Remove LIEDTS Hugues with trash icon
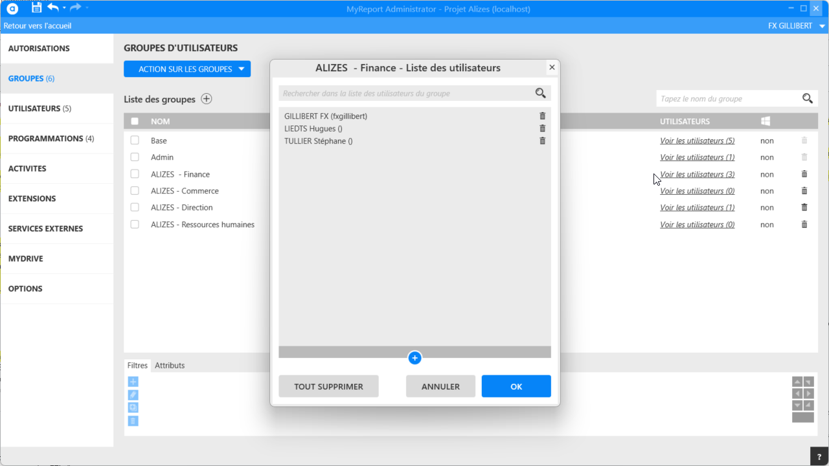The height and width of the screenshot is (466, 829). pos(543,128)
